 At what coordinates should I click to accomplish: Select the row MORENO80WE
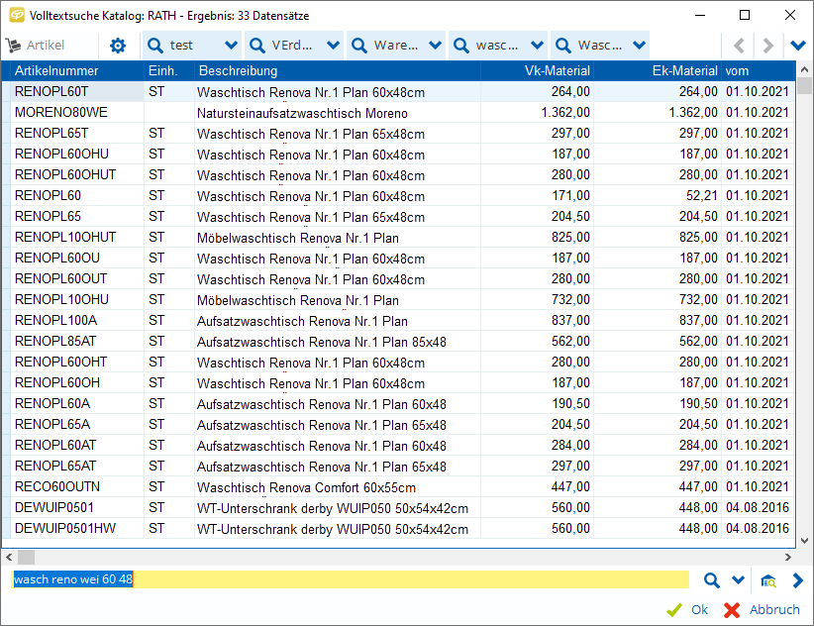pyautogui.click(x=61, y=113)
